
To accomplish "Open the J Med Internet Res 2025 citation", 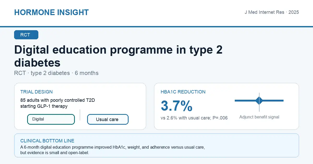I will pyautogui.click(x=272, y=12).
